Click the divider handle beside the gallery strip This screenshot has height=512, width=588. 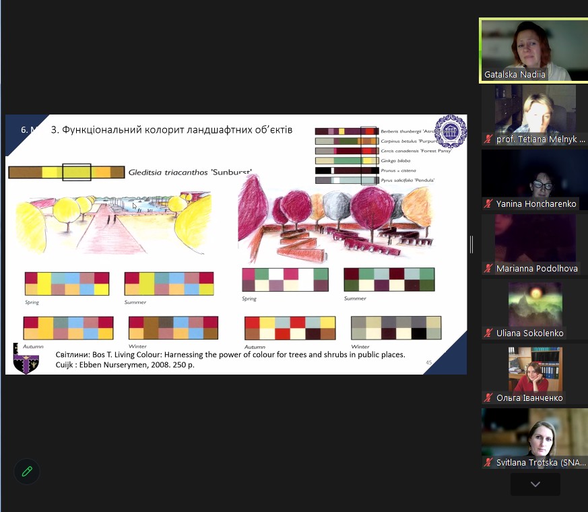[x=471, y=244]
